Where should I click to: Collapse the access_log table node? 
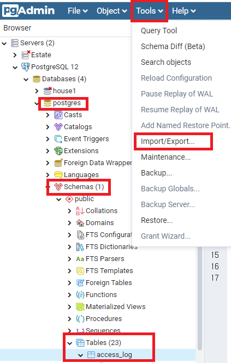click(81, 355)
